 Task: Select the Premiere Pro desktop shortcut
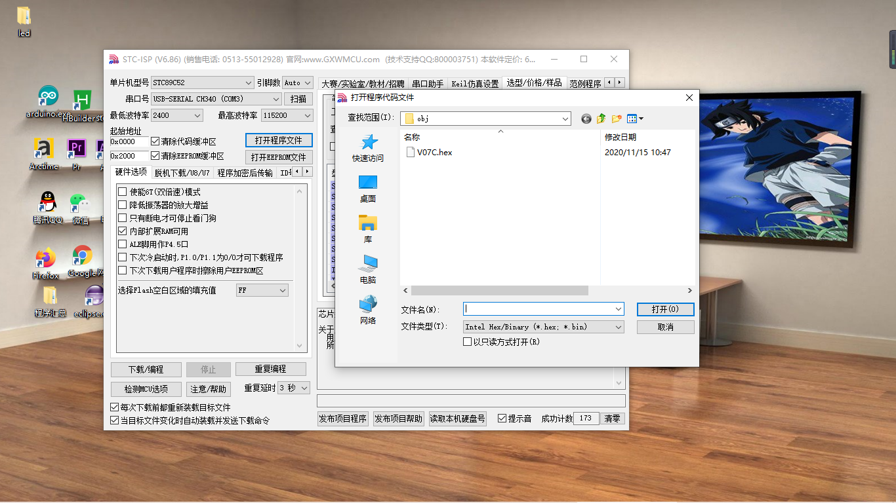77,155
